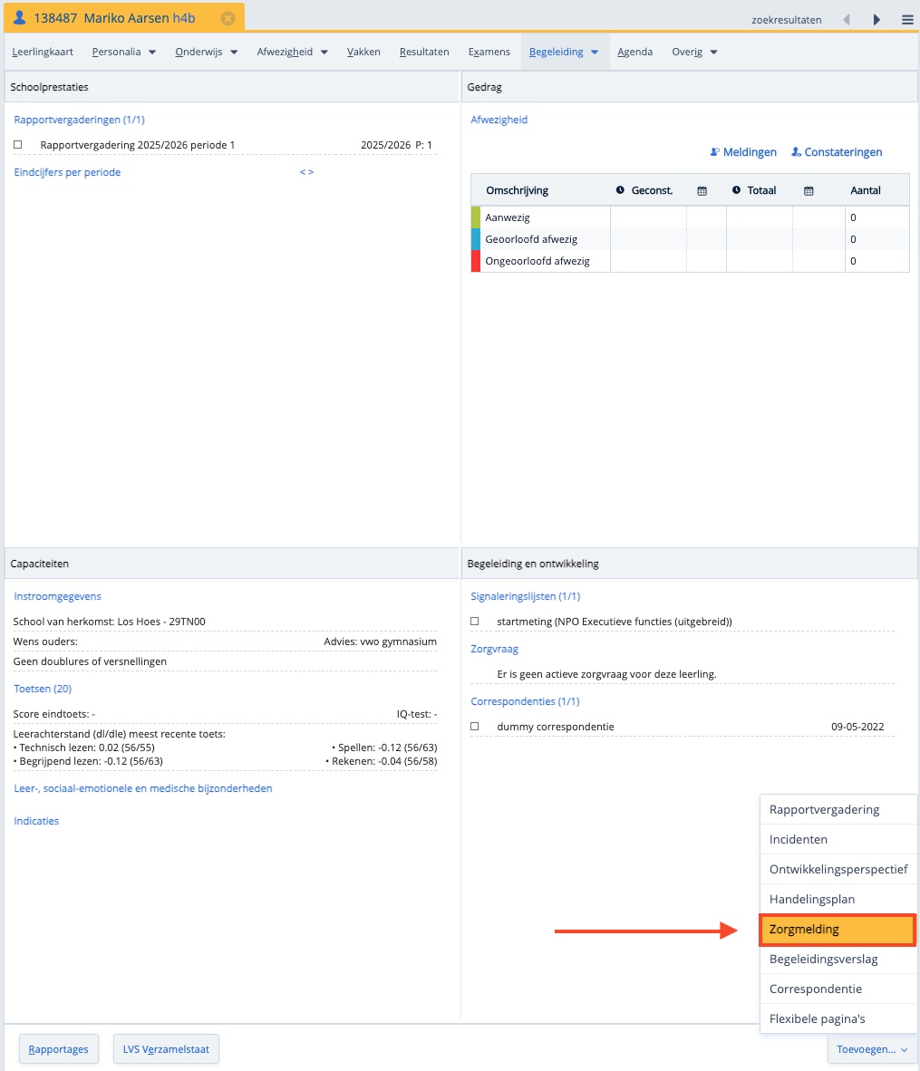Image resolution: width=920 pixels, height=1071 pixels.
Task: Check the Rapportvergadering 2025/2026 periode 1 checkbox
Action: 18,145
